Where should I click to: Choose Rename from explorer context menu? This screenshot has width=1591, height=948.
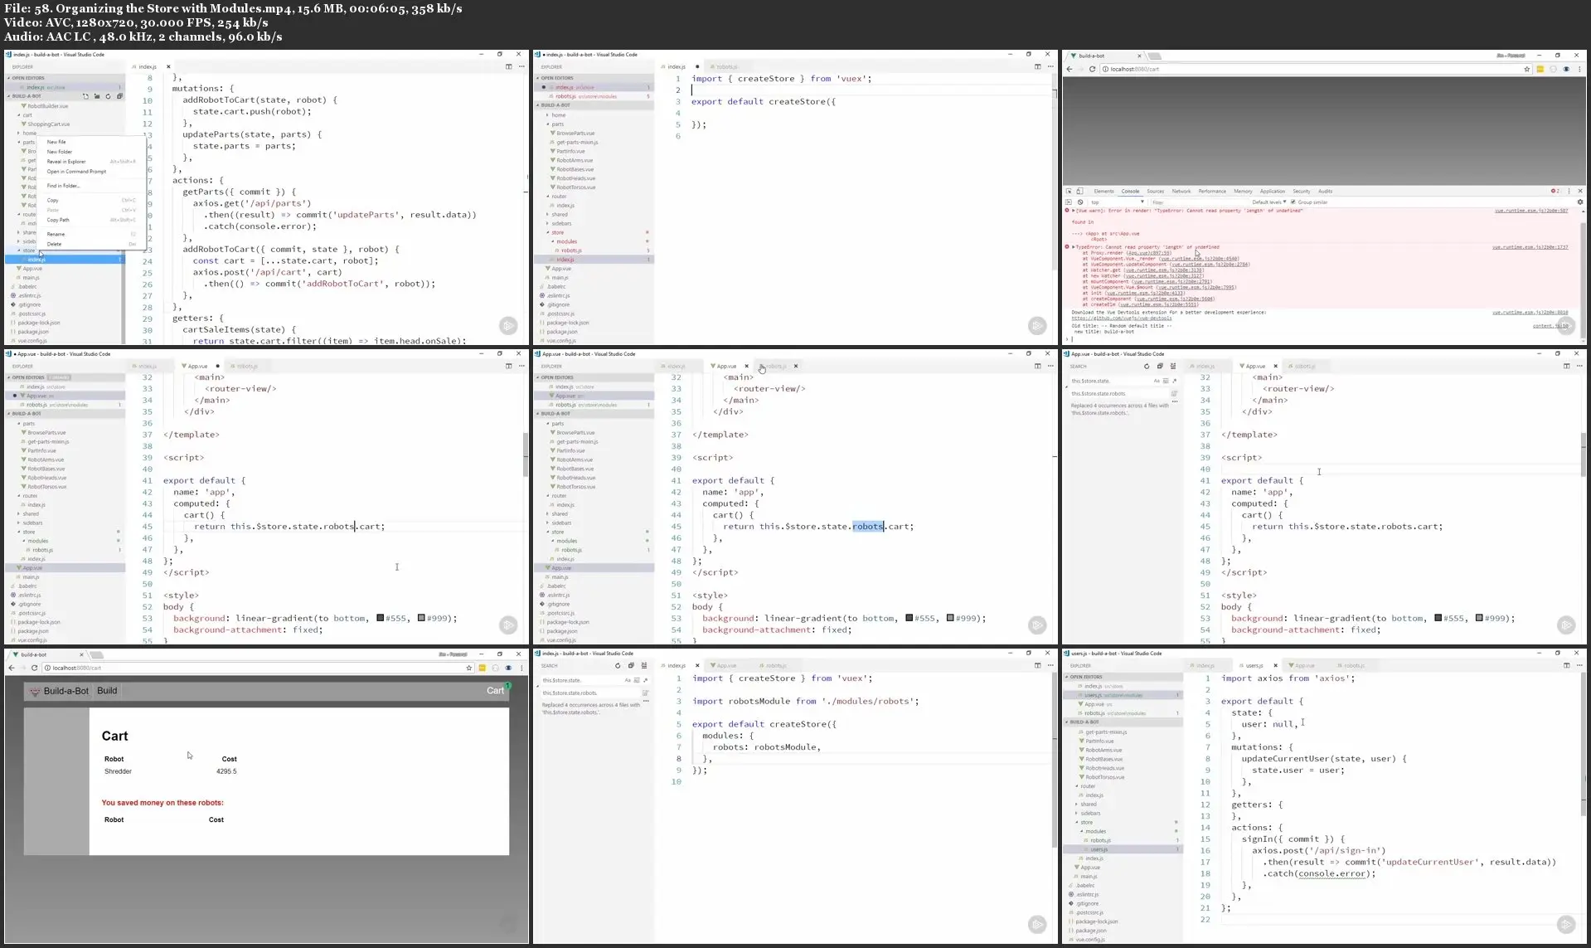tap(56, 234)
